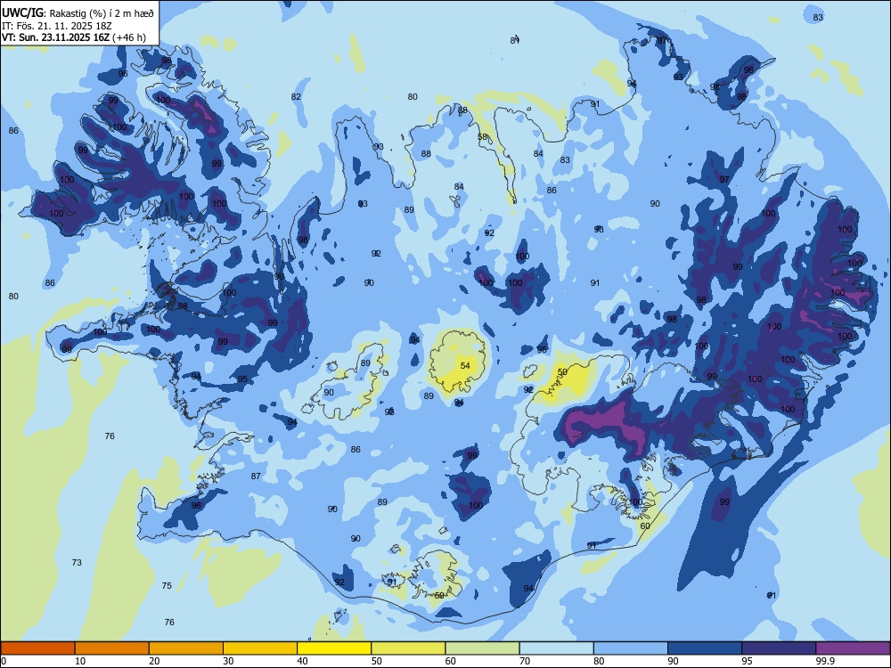Viewport: 891px width, 668px height.
Task: Click the 90–95 dark blue legend swatch
Action: point(705,648)
